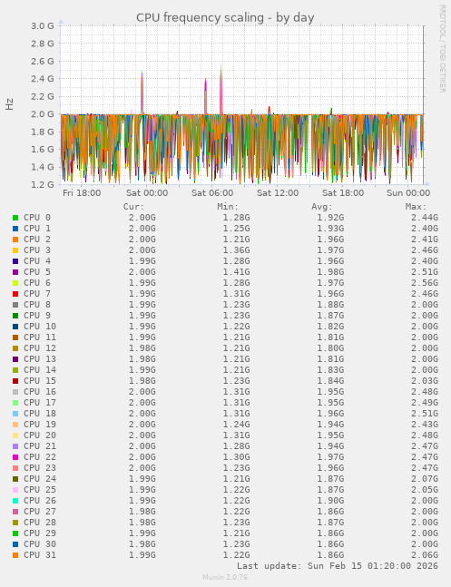451x587 pixels.
Task: Select the 'CPU 4' legend label
Action: click(x=37, y=261)
